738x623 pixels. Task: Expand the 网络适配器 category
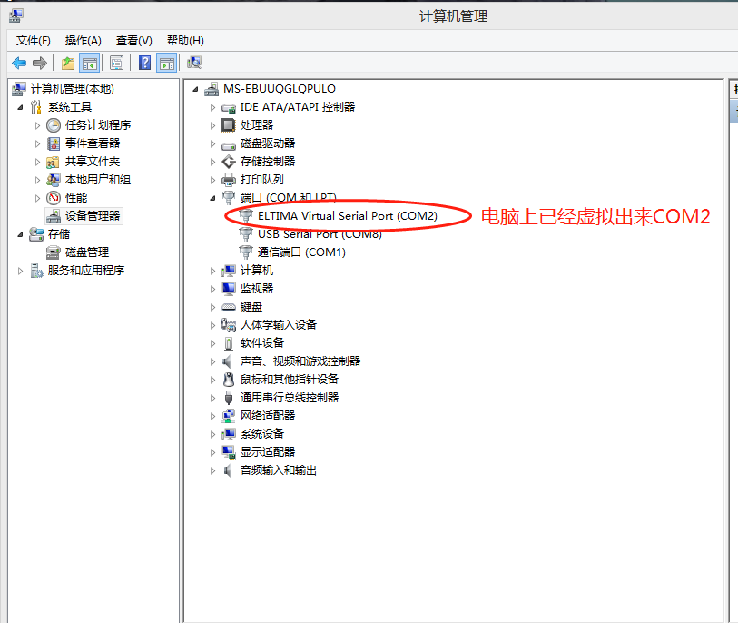click(x=212, y=415)
